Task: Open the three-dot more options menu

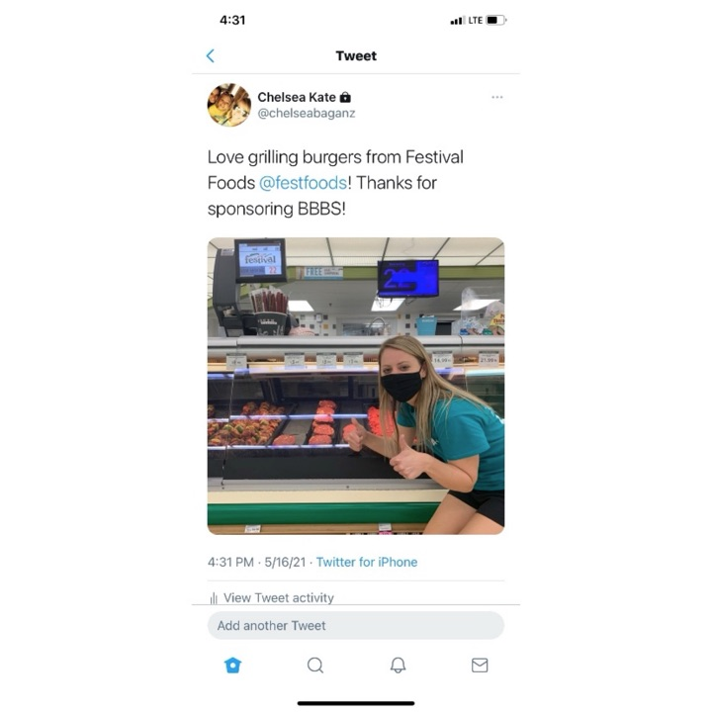Action: 496,97
